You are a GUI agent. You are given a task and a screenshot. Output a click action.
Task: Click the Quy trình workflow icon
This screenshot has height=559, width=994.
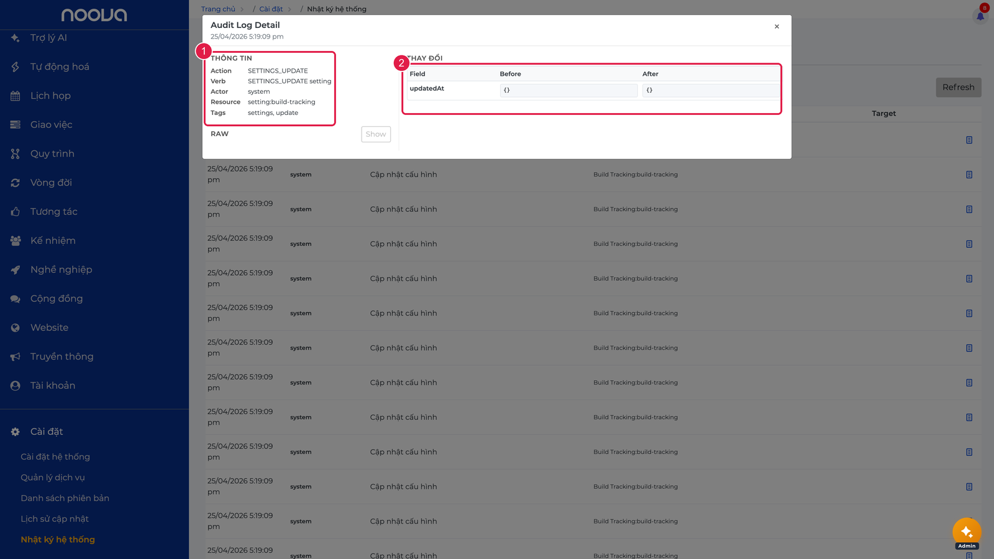pos(16,154)
